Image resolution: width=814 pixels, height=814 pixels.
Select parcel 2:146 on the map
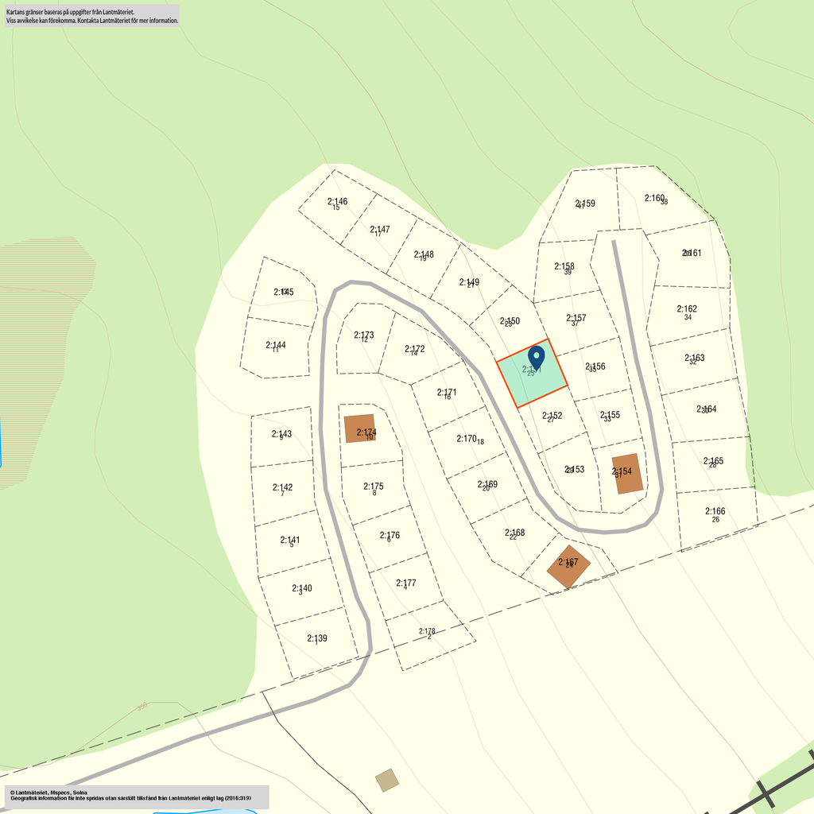337,203
